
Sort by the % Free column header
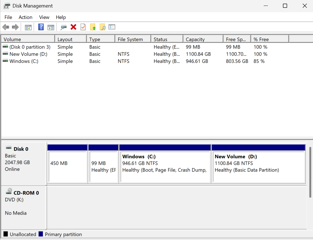(270, 39)
